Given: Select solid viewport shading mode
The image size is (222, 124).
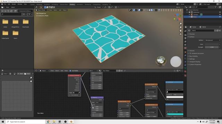Looking at the screenshot, I should coord(150,10).
